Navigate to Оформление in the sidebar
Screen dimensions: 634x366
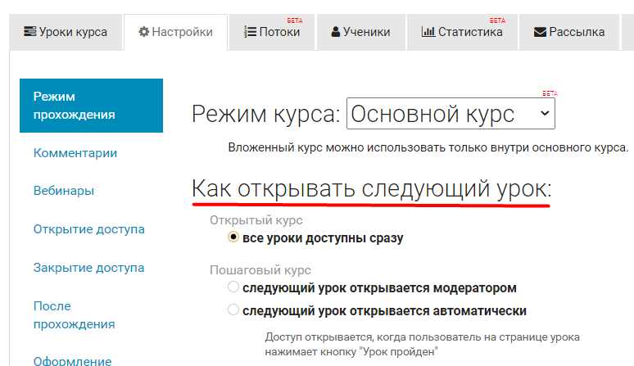tap(73, 360)
